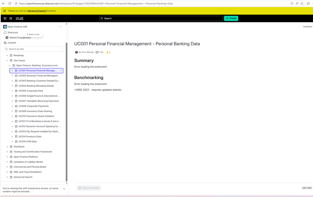313x197 pixels.
Task: Open UC002 Business Financial Management page
Action: click(39, 76)
